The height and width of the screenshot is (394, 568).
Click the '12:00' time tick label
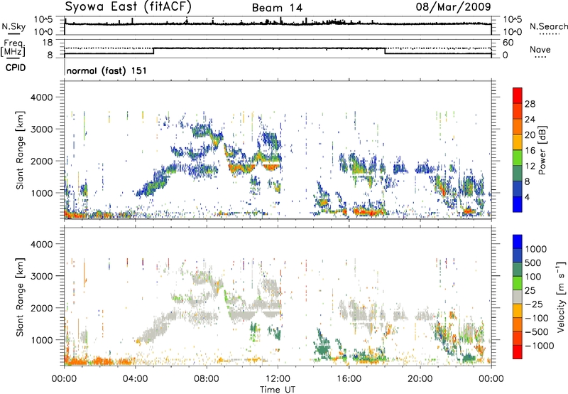coord(278,379)
